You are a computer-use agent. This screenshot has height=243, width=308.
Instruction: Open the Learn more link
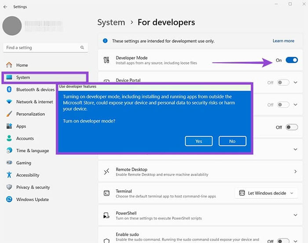pyautogui.click(x=283, y=41)
